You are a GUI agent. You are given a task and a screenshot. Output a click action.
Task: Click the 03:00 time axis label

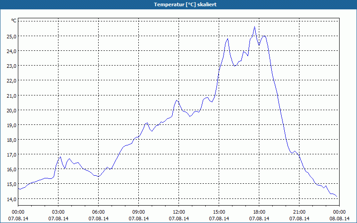pos(58,212)
